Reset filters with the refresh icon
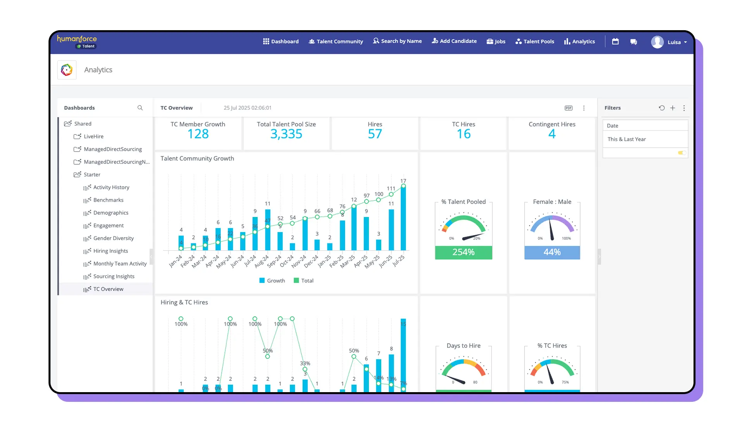This screenshot has height=434, width=744. pyautogui.click(x=661, y=108)
